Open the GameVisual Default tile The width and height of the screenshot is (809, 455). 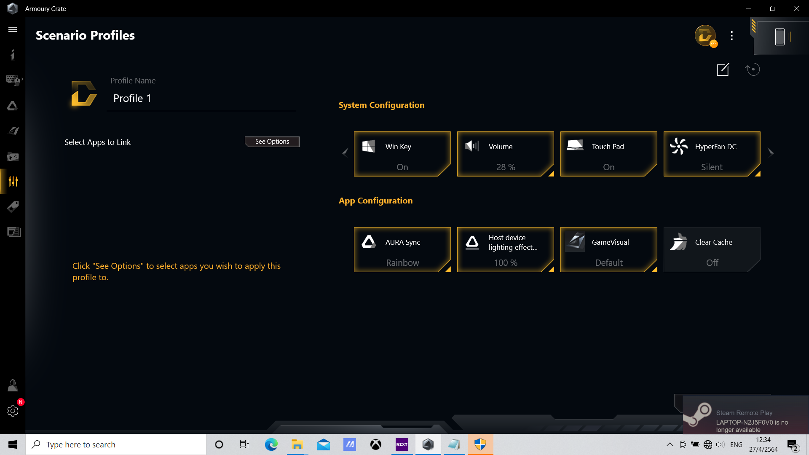coord(608,250)
